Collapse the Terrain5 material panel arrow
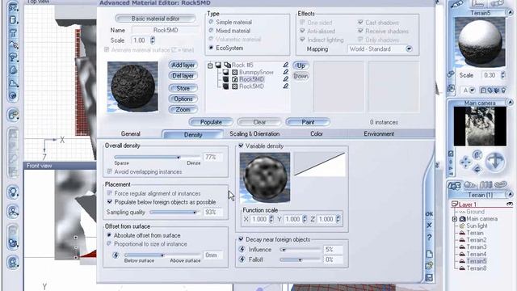The image size is (517, 291). [511, 13]
